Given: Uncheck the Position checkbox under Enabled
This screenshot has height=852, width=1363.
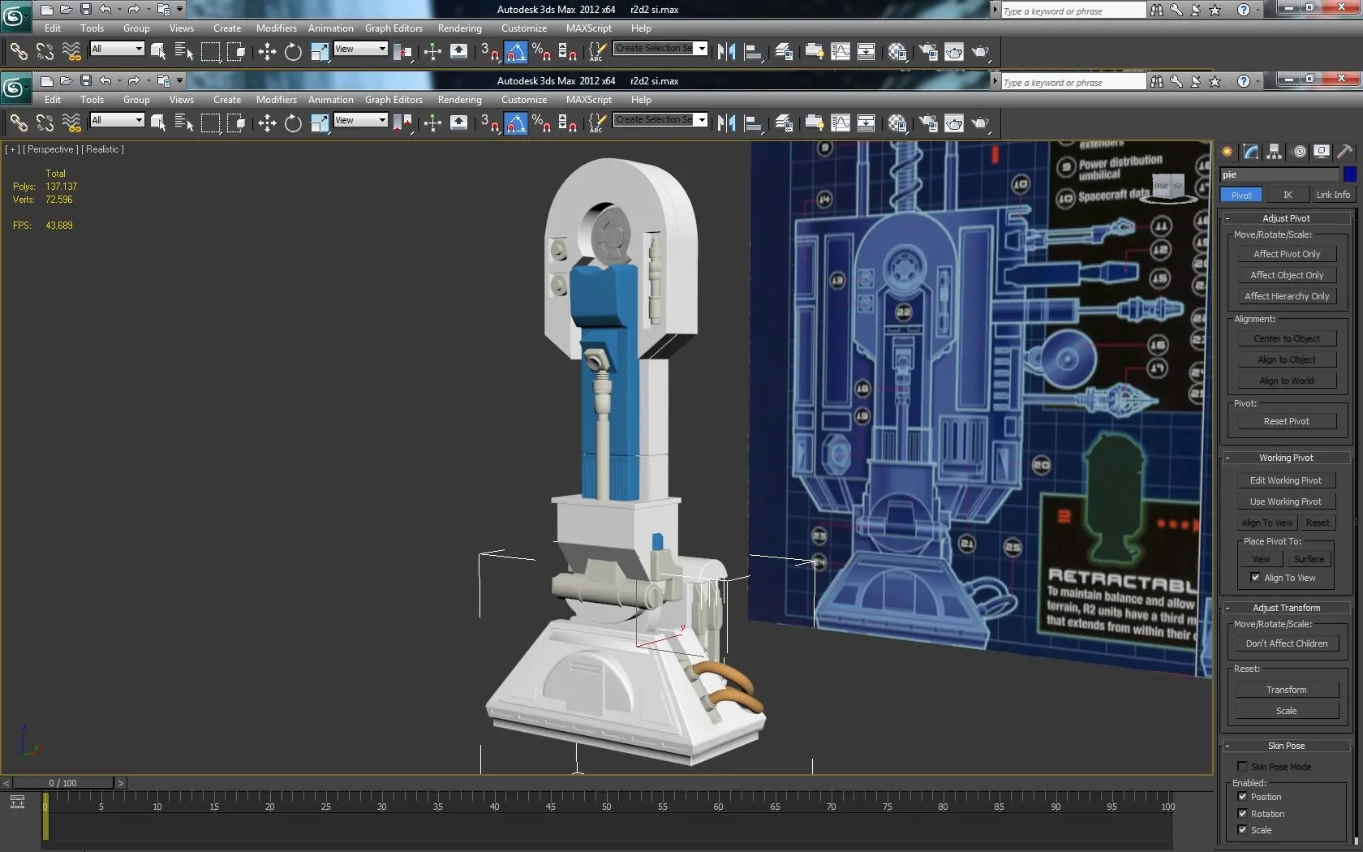Looking at the screenshot, I should (1242, 797).
